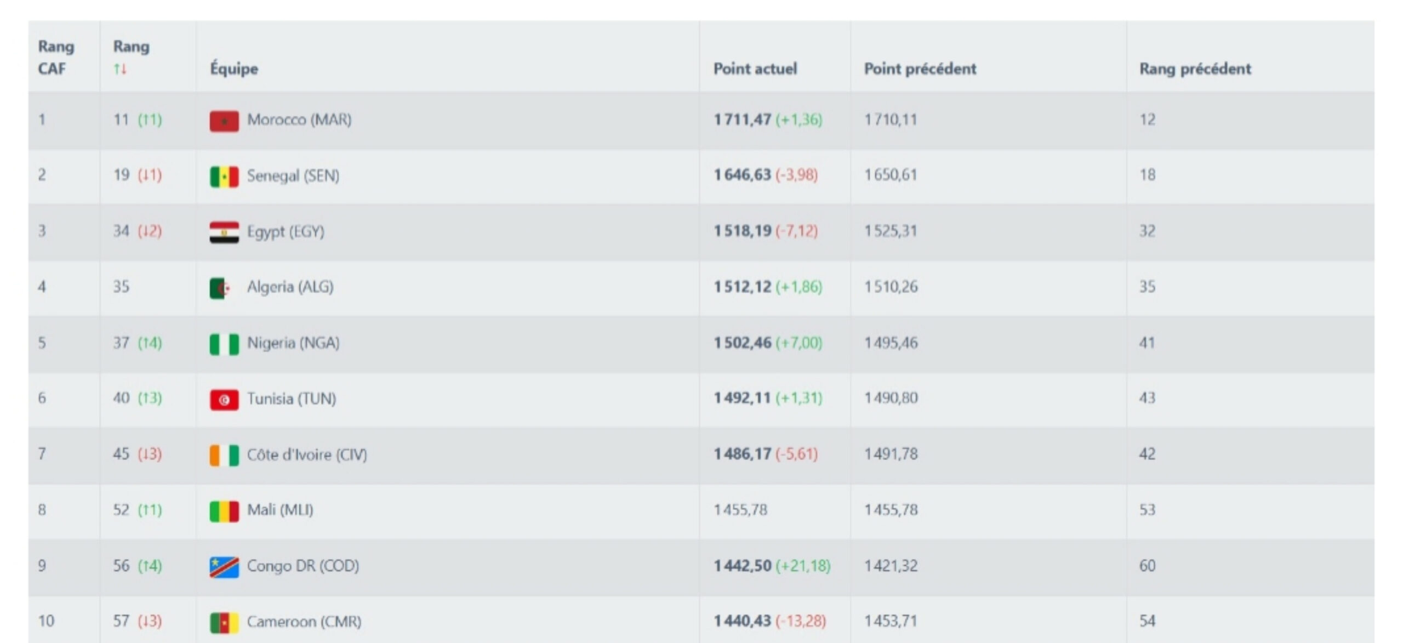This screenshot has height=643, width=1403.
Task: Click the Congo DR flag icon
Action: [x=224, y=567]
